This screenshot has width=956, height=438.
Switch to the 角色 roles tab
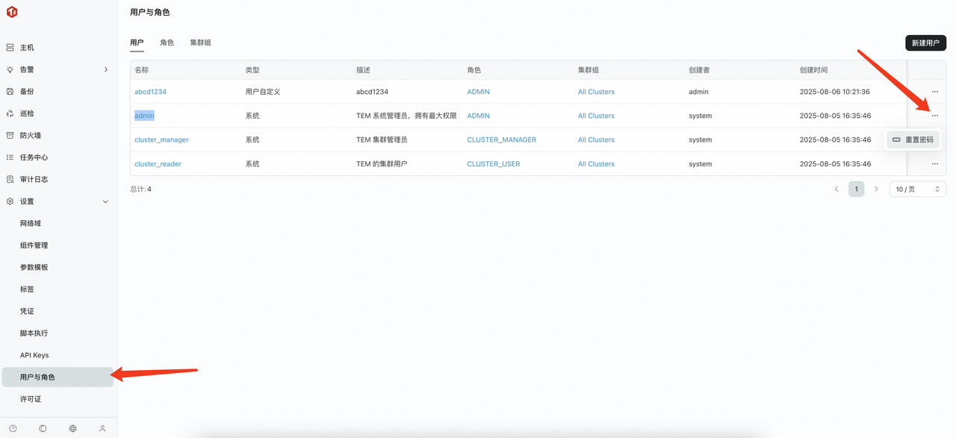click(x=167, y=43)
